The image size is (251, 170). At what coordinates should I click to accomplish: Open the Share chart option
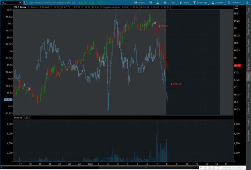point(139,2)
